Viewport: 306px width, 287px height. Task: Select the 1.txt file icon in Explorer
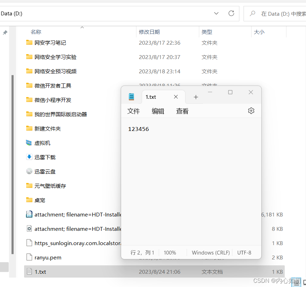coord(29,271)
